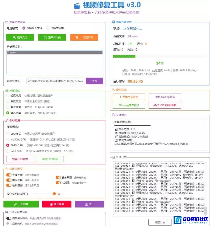This screenshot has width=211, height=226.
Task: Click the icon beside 任务完成后操作
Action: tap(7, 212)
